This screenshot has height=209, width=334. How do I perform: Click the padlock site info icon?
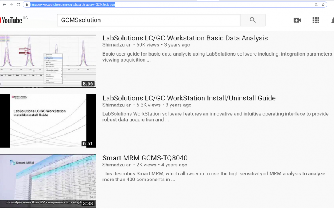click(x=27, y=4)
